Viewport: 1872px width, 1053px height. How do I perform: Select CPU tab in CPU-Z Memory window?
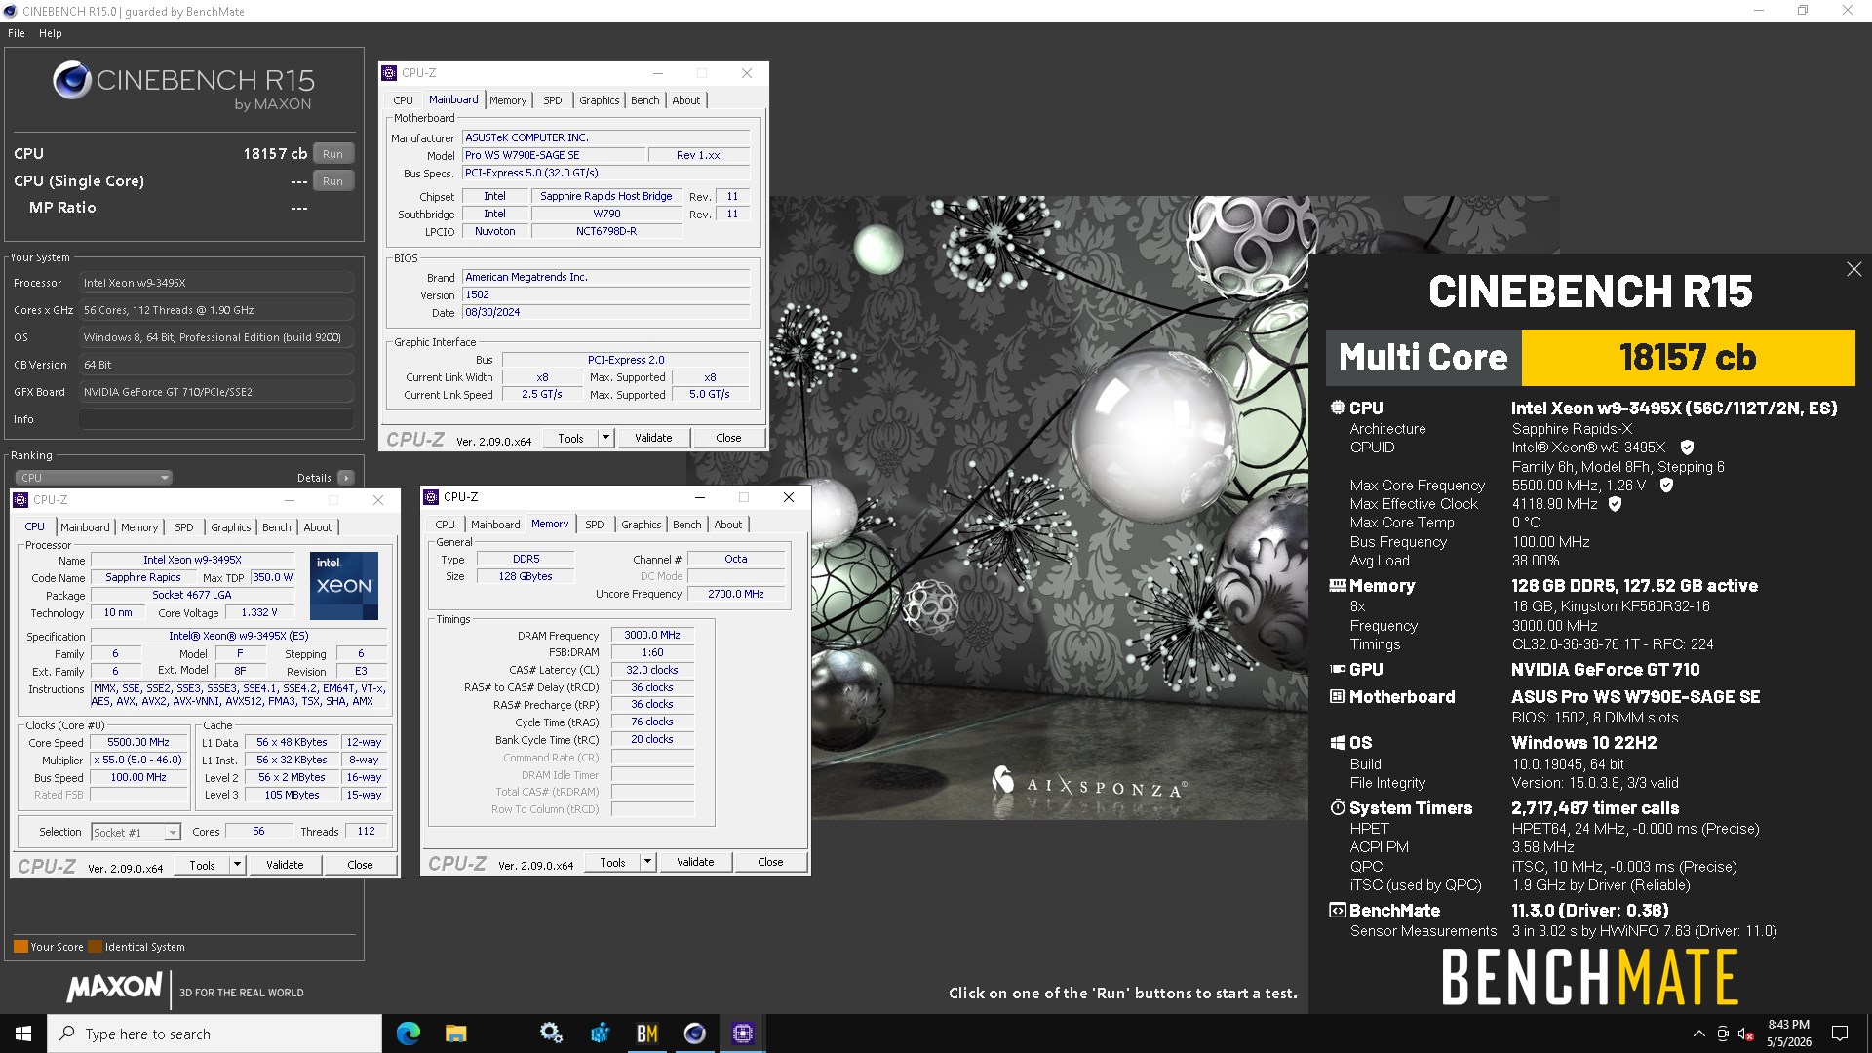(x=445, y=525)
